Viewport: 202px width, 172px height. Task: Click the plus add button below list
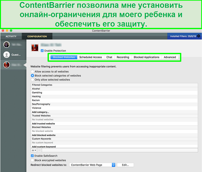click(x=34, y=150)
